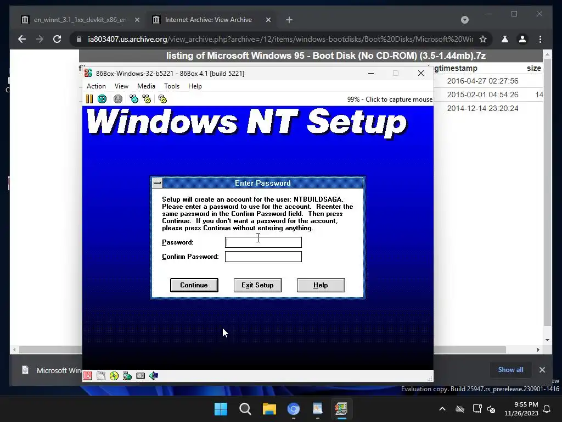Image resolution: width=562 pixels, height=422 pixels.
Task: Pause the 86Box emulation
Action: 89,99
